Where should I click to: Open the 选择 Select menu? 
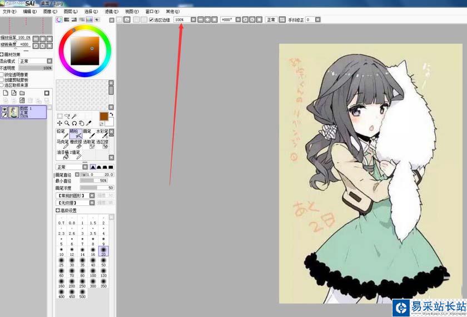coord(91,12)
